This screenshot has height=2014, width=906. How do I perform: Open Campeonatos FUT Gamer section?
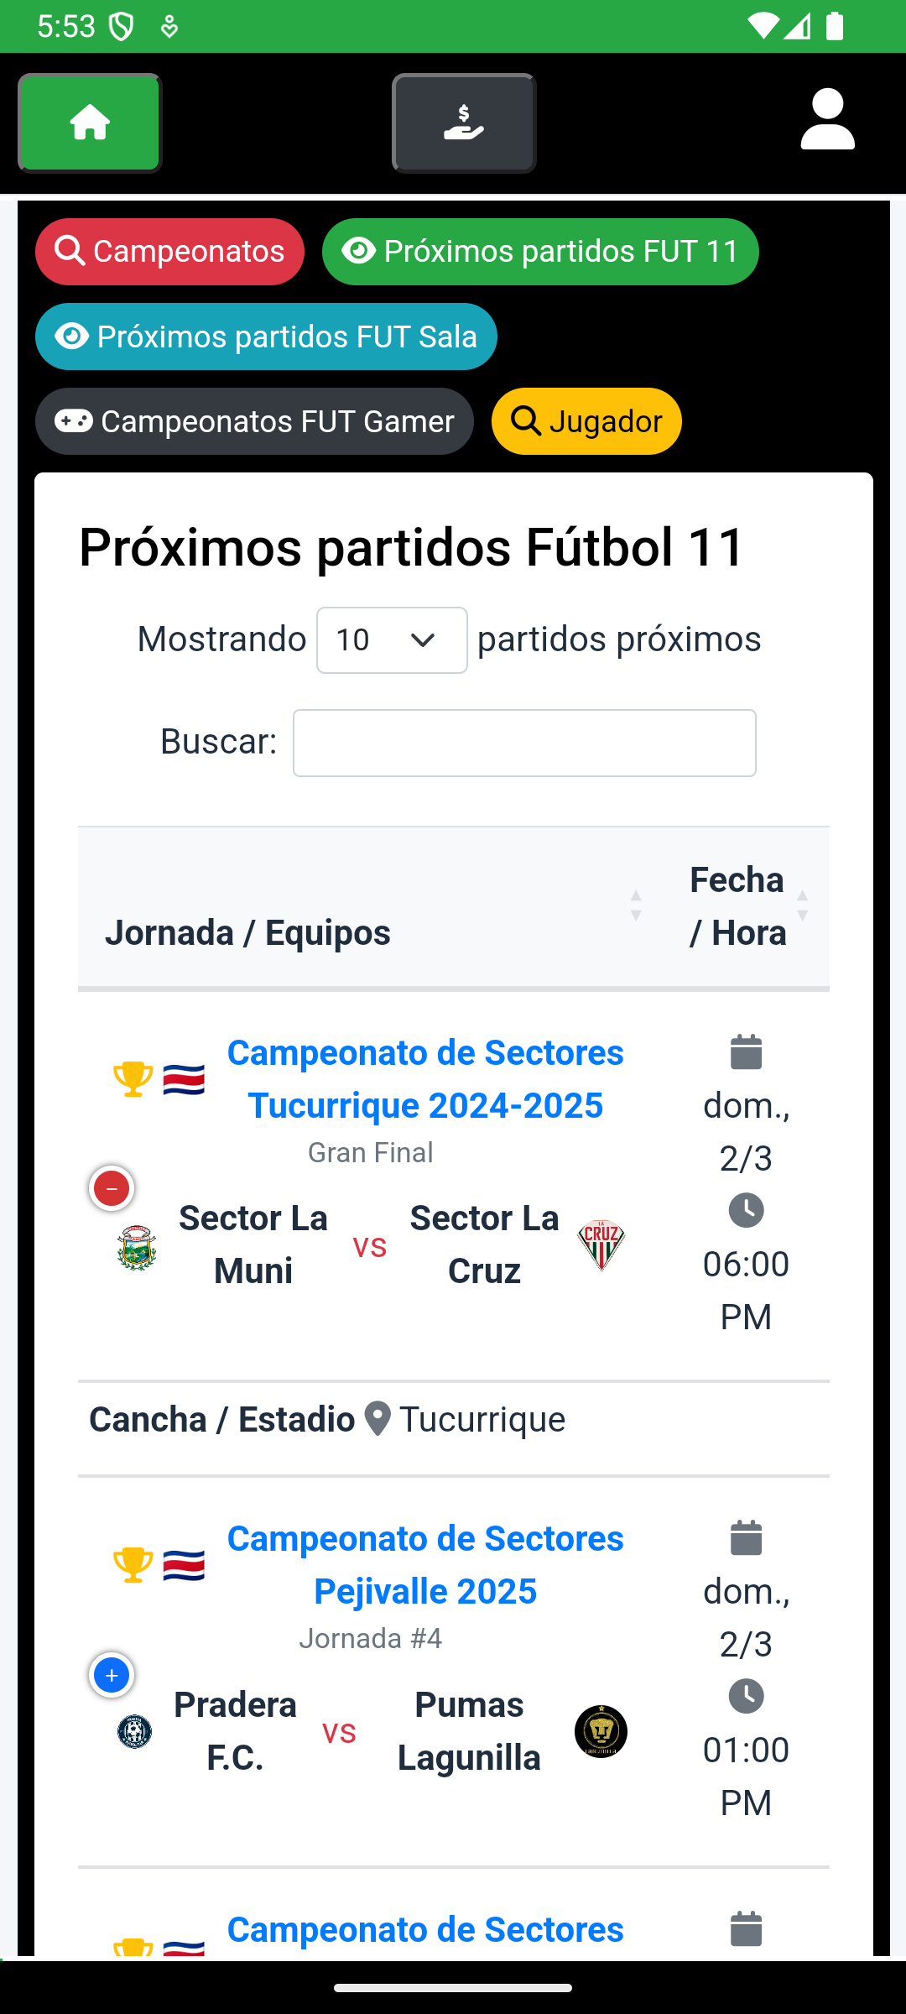tap(254, 421)
